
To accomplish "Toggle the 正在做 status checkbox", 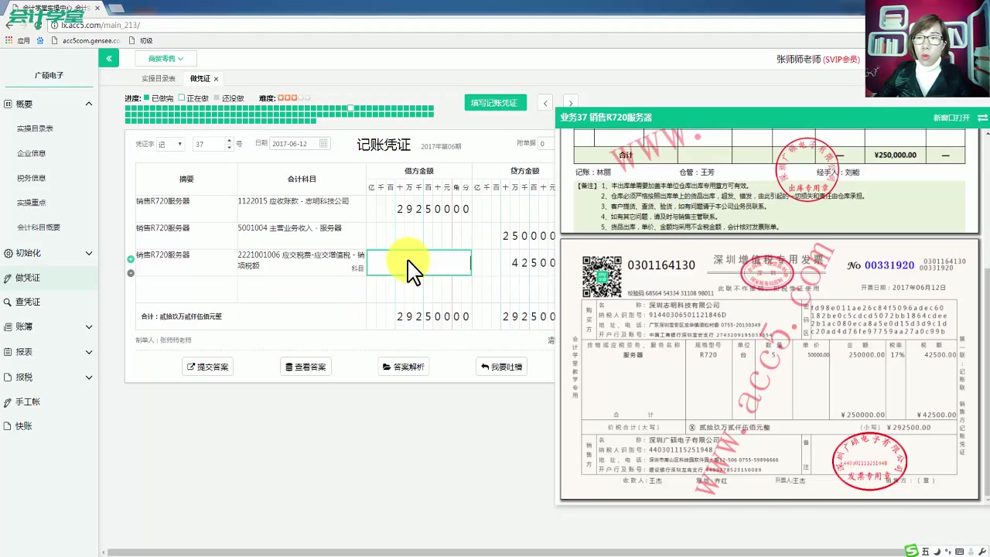I will click(x=182, y=97).
